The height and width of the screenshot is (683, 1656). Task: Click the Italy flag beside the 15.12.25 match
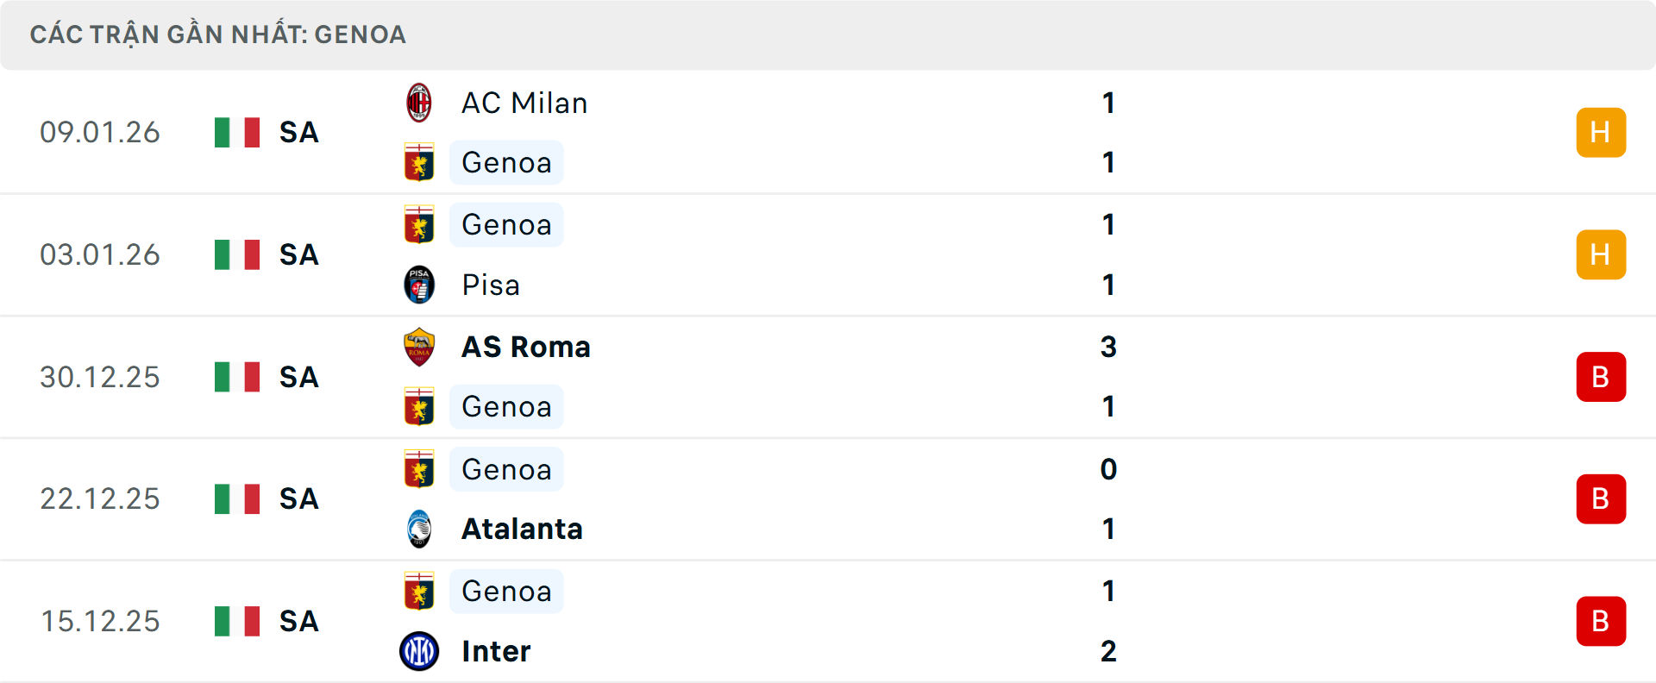236,621
